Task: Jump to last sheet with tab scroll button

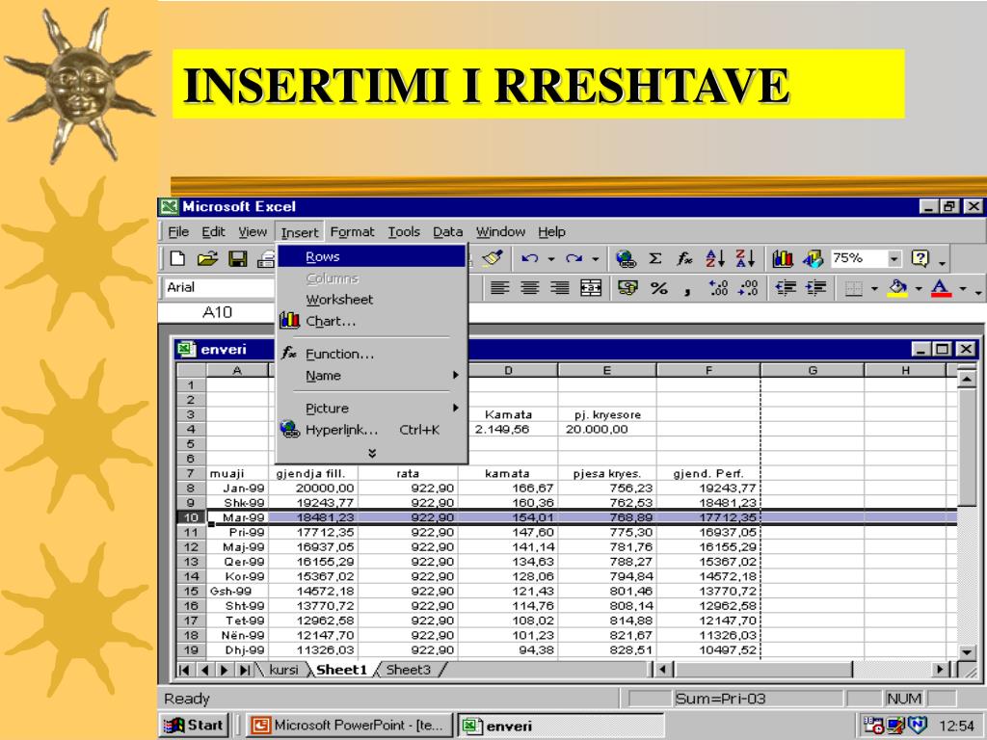Action: [244, 670]
